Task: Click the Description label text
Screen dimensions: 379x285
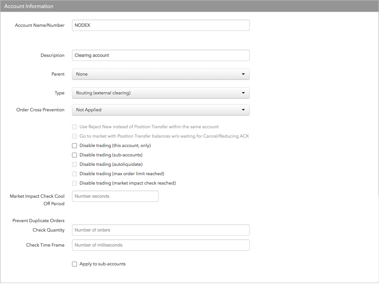Action: pos(52,55)
